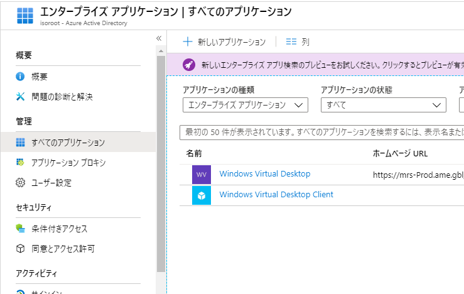
Task: Open the Windows Virtual Desktop link
Action: (x=265, y=174)
